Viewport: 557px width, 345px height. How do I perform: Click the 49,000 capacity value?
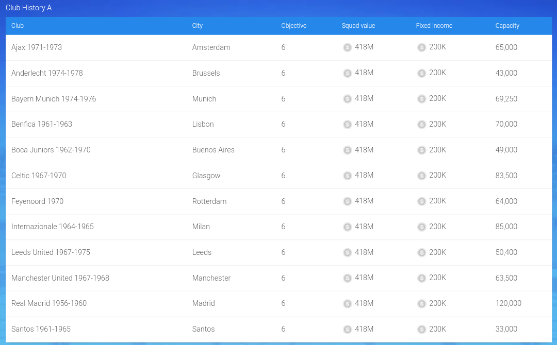coord(506,150)
